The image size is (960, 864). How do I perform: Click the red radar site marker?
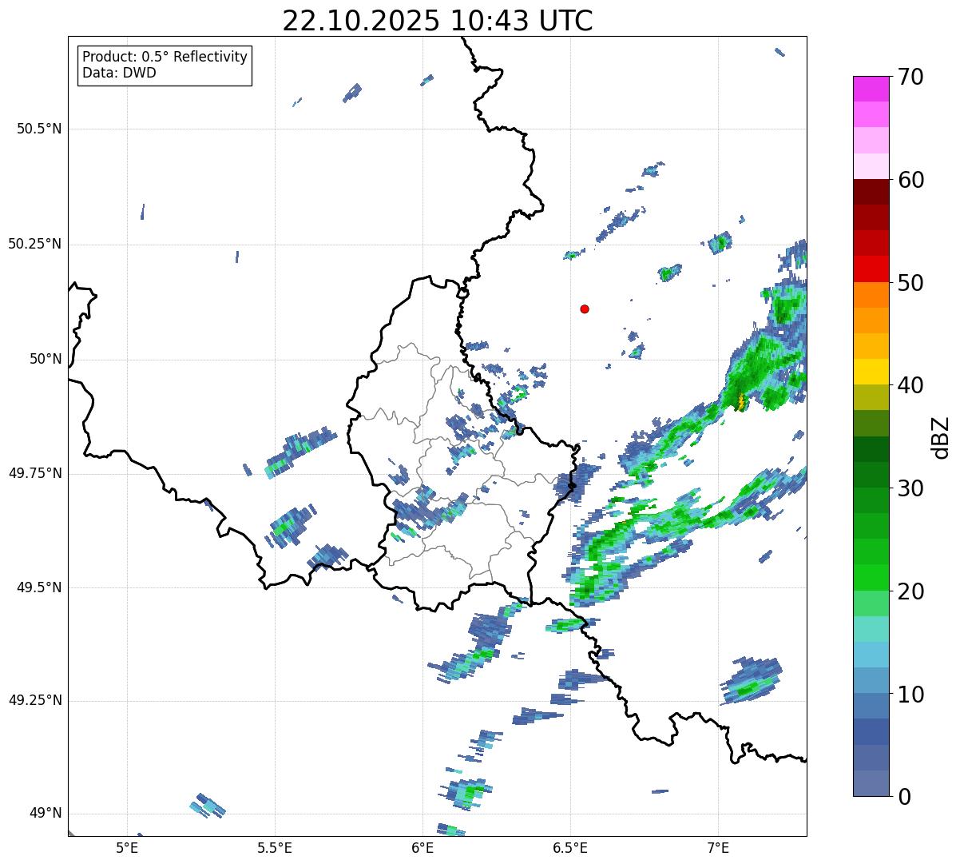coord(585,309)
